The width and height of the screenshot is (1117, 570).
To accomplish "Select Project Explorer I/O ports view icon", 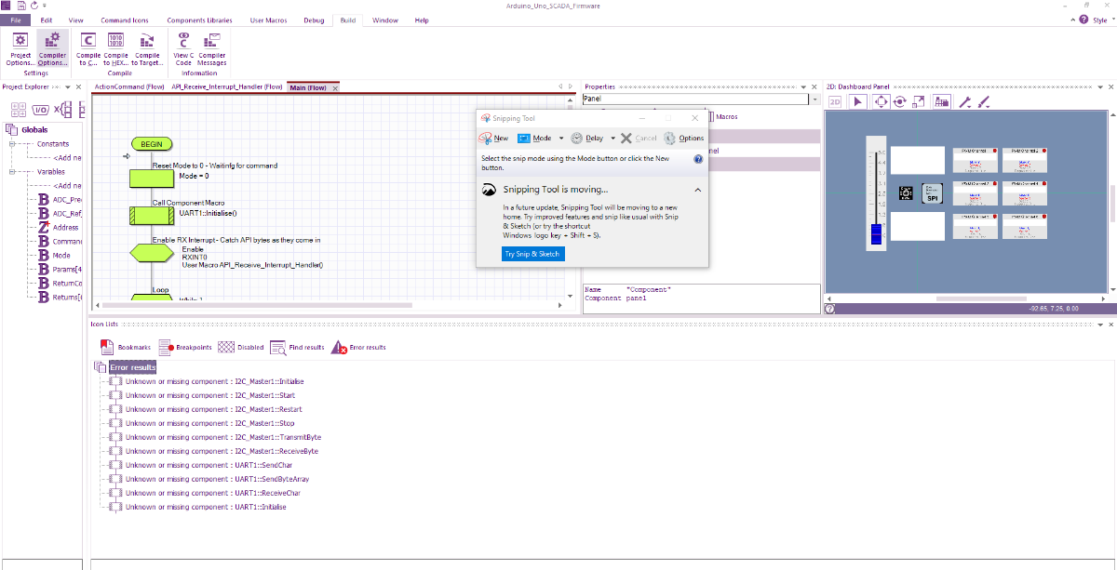I will (x=40, y=109).
